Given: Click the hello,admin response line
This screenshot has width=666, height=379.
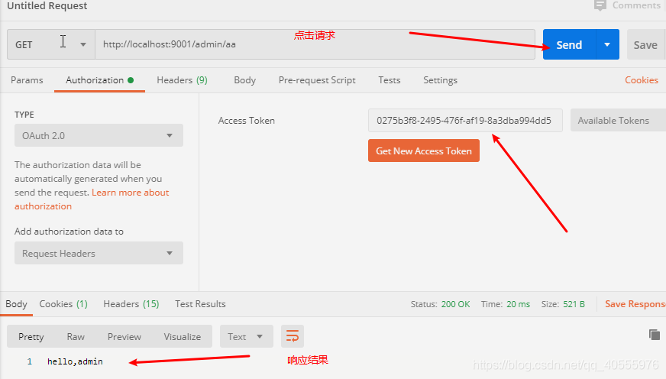Looking at the screenshot, I should 75,361.
